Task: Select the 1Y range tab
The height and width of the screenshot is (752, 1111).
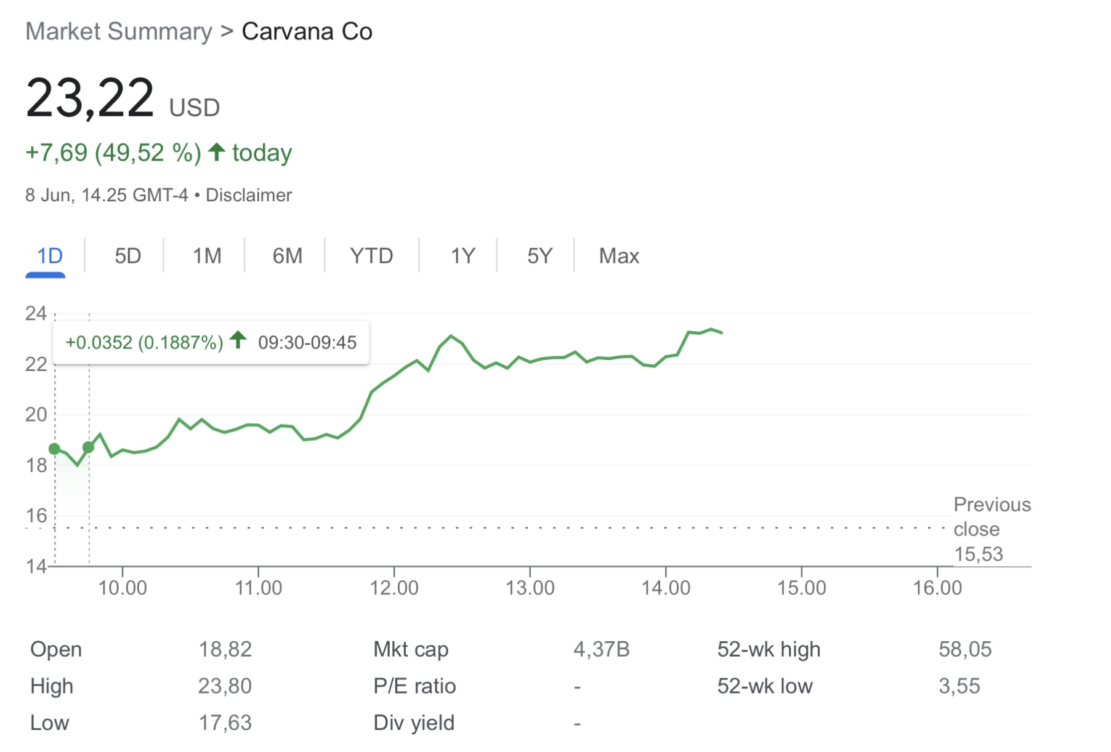Action: [x=463, y=256]
